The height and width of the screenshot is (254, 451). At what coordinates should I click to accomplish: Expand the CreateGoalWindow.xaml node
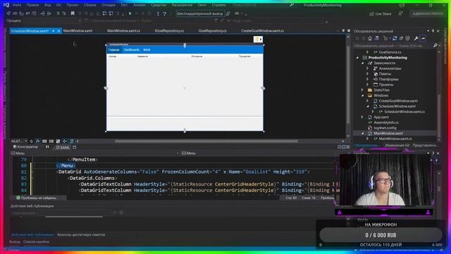pyautogui.click(x=367, y=101)
